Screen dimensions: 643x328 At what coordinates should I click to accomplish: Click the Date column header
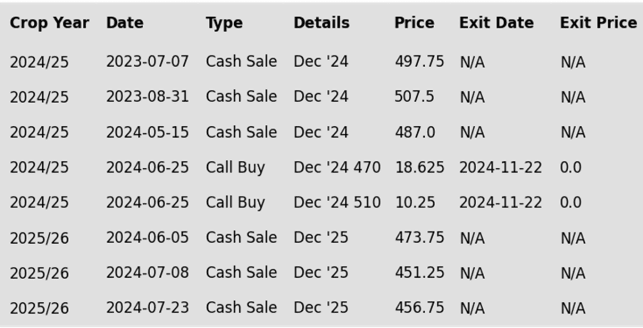click(125, 23)
